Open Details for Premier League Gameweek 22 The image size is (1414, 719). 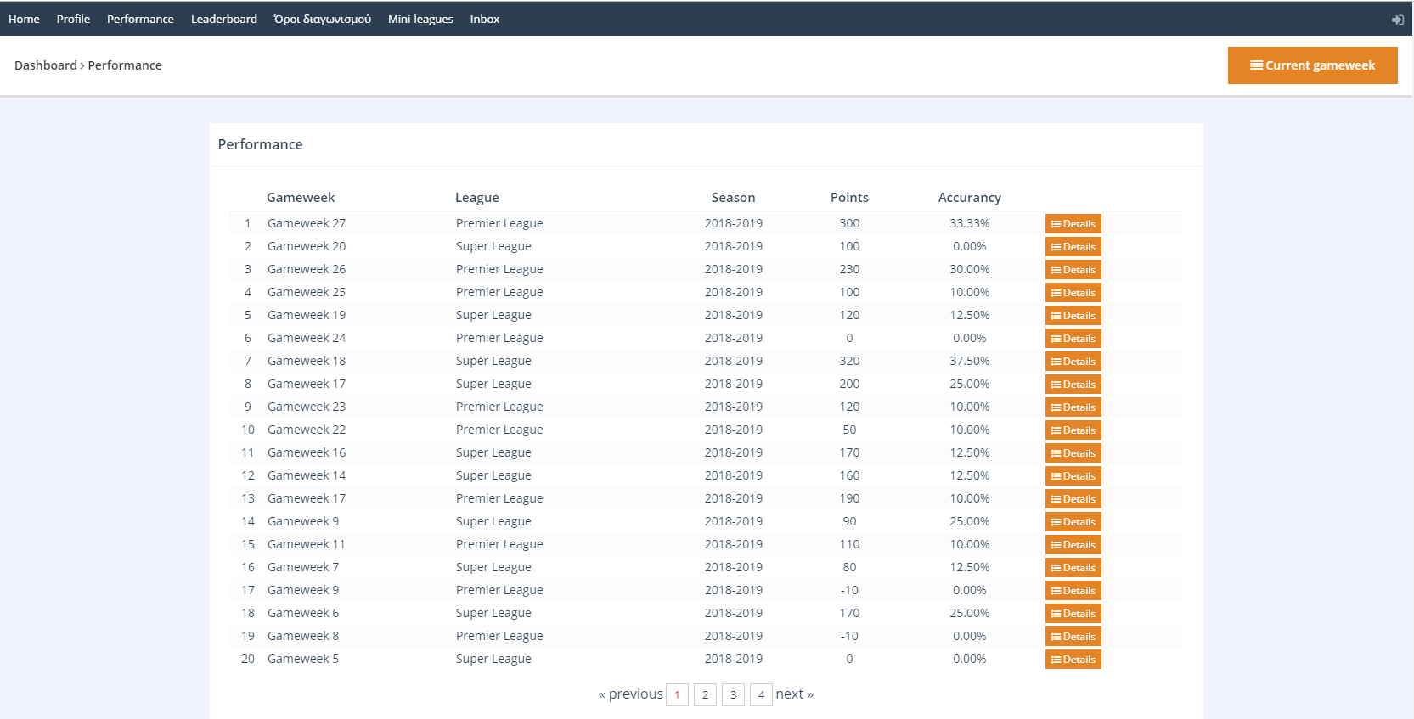(1073, 430)
